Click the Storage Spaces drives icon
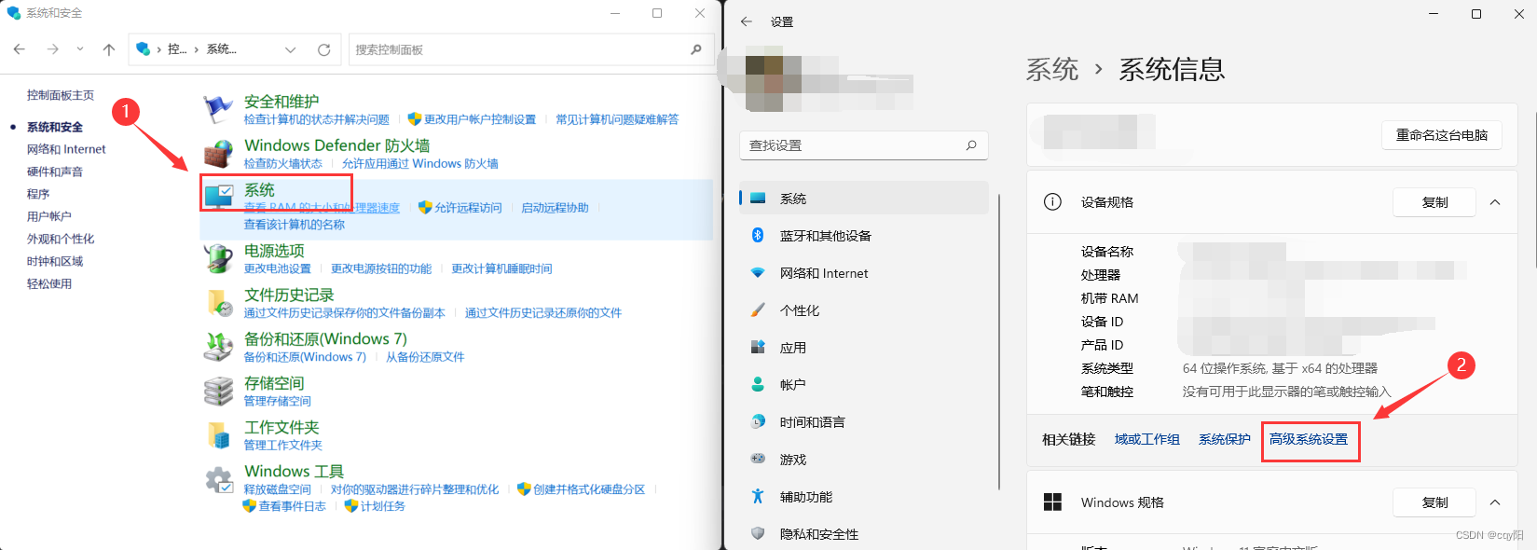The image size is (1537, 550). 218,391
